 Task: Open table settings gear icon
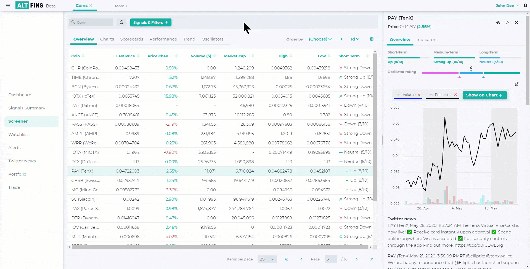(372, 39)
